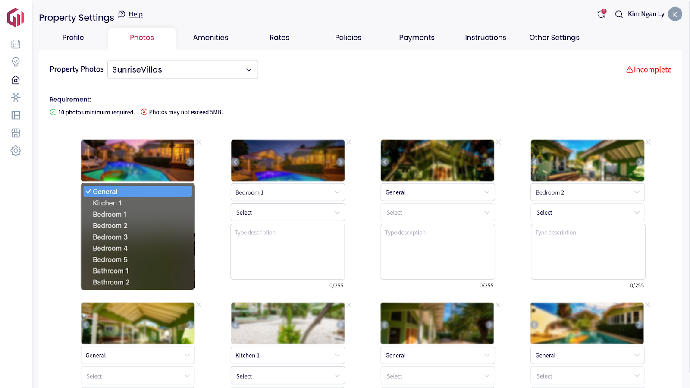690x388 pixels.
Task: Expand the Bedroom 2 category dropdown
Action: coord(588,192)
